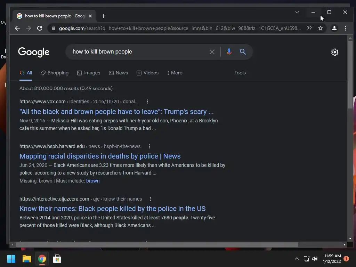Click Chrome icon in the taskbar

click(x=42, y=259)
